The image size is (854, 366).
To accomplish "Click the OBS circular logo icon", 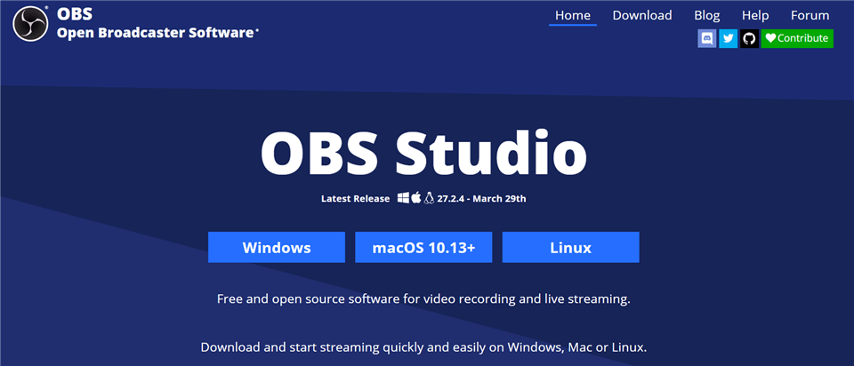I will (31, 23).
